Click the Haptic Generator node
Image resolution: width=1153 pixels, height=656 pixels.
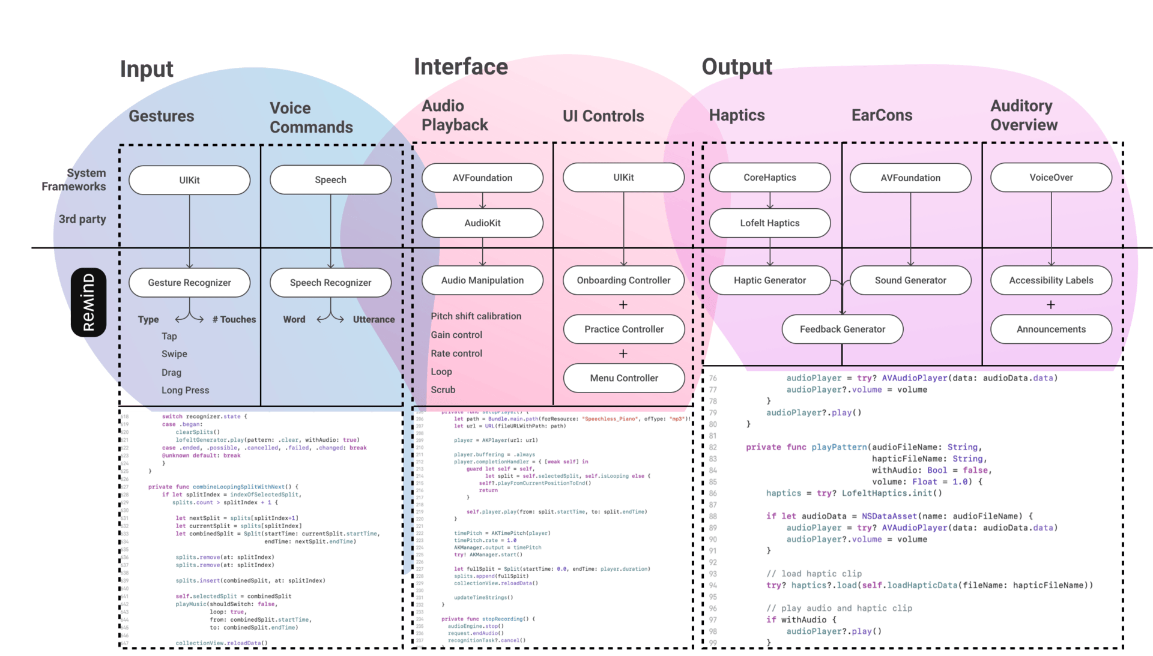click(x=770, y=280)
